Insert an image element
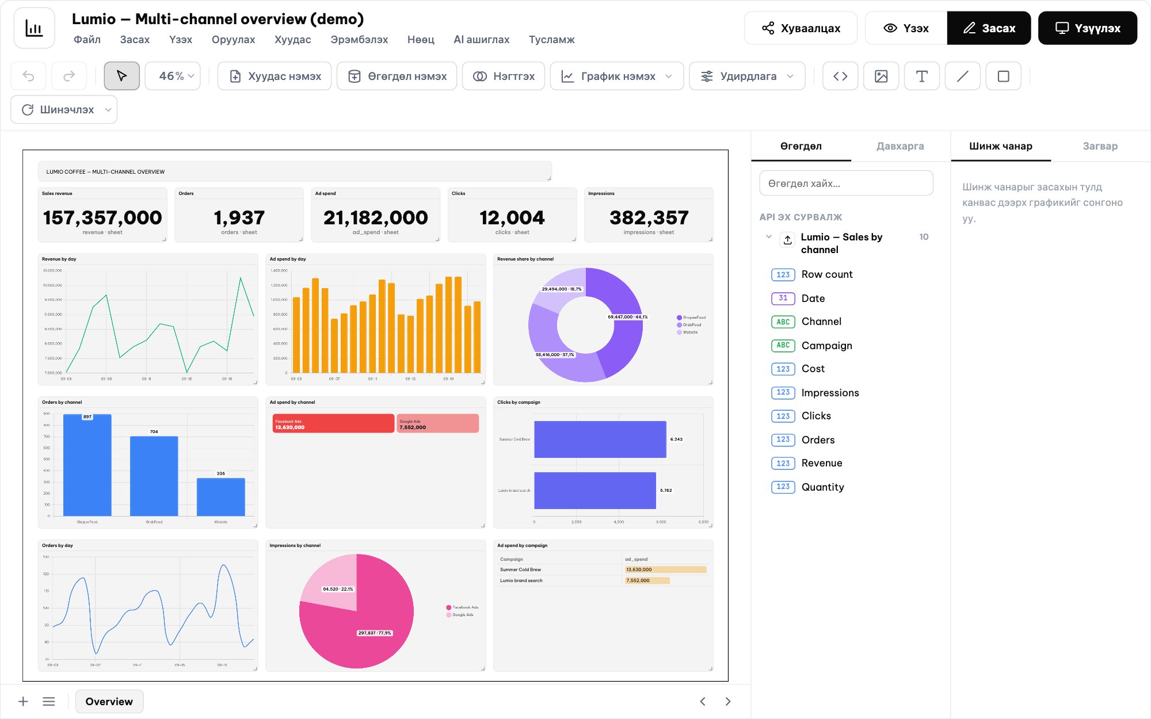This screenshot has width=1151, height=719. coord(881,76)
